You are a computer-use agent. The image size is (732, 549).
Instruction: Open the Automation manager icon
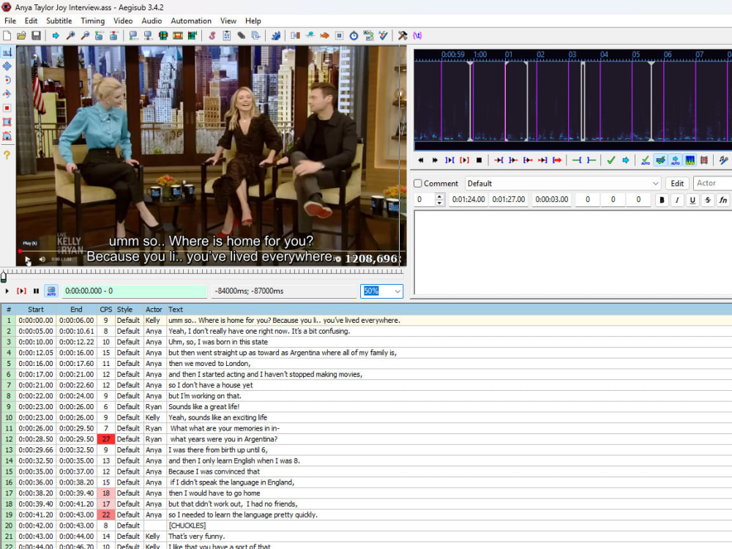coord(275,35)
